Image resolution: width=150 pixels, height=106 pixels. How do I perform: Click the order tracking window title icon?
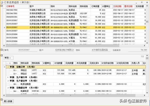coord(2,2)
